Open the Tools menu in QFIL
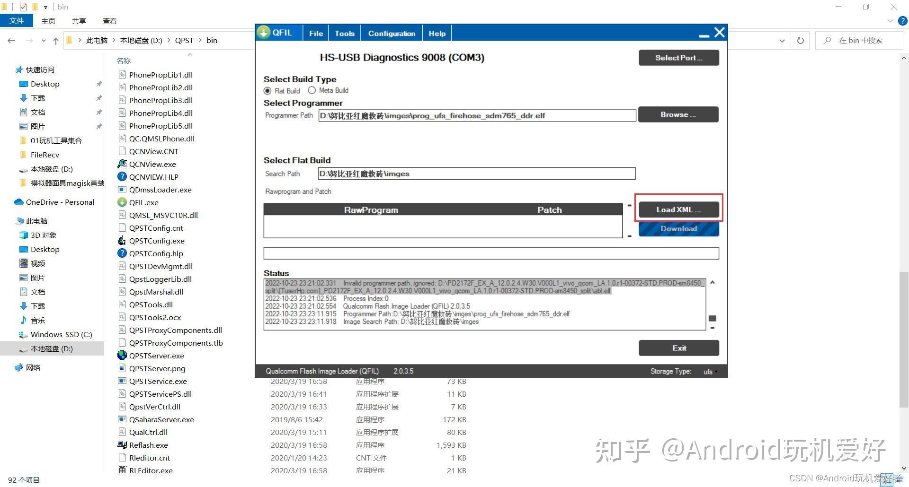Viewport: 909px width, 487px height. (344, 34)
